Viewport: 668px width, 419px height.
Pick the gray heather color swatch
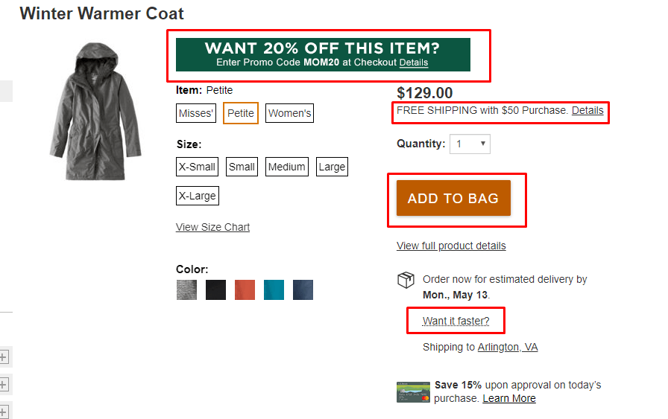tap(186, 290)
